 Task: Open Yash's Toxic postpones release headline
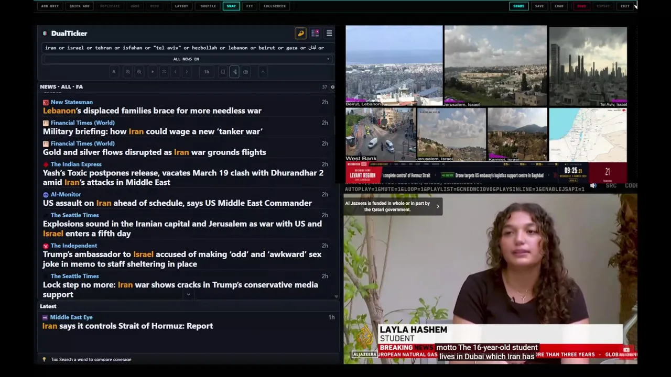(183, 178)
